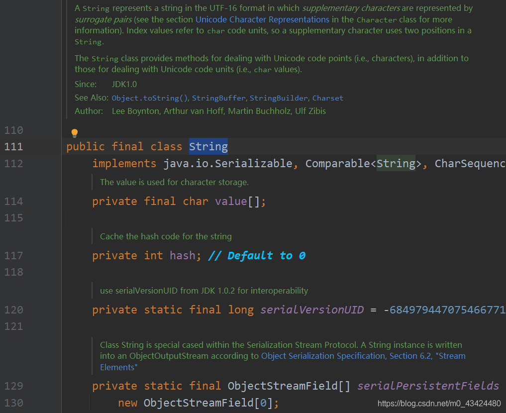Click the 'public' keyword on line 111
The height and width of the screenshot is (413, 506).
[x=86, y=147]
